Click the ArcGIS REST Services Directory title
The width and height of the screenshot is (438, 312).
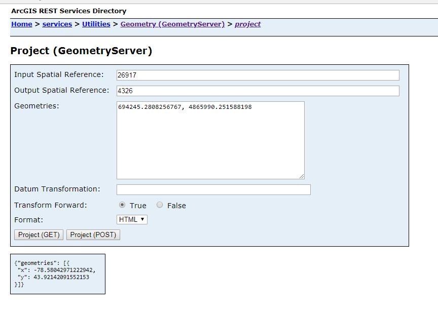(69, 11)
